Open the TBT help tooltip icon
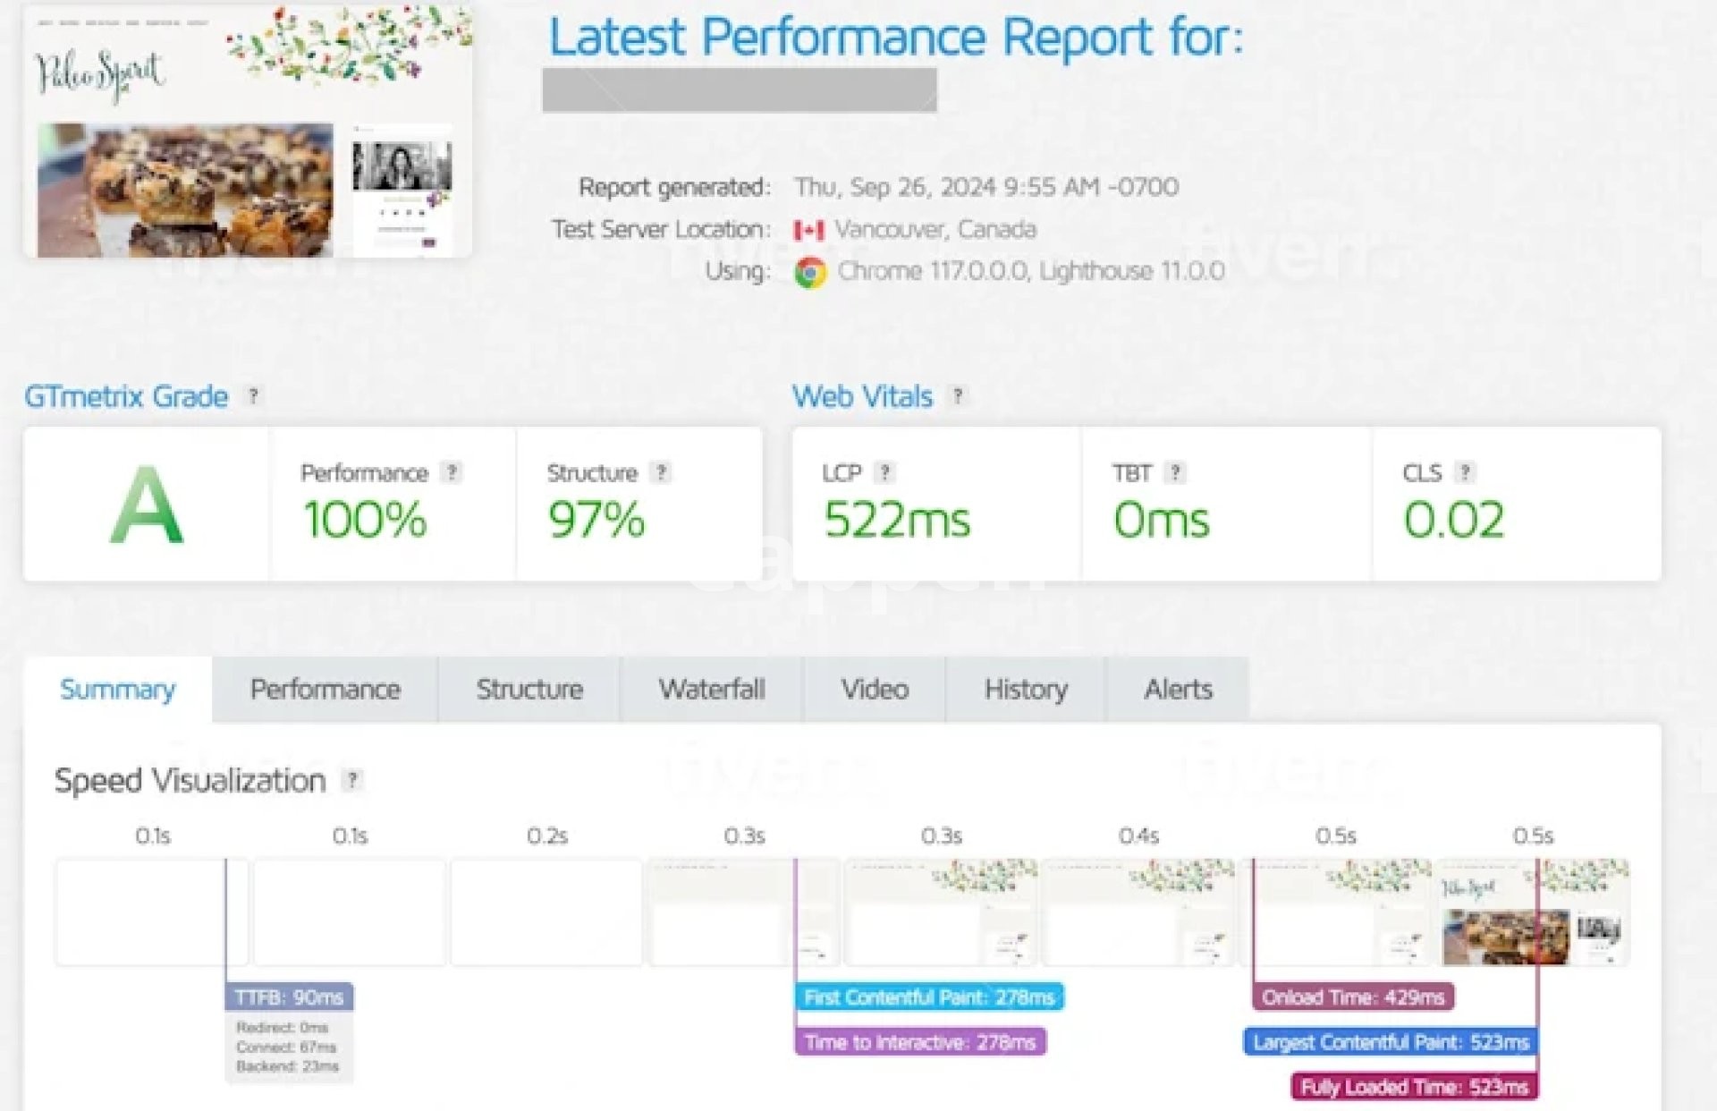 [x=1175, y=472]
